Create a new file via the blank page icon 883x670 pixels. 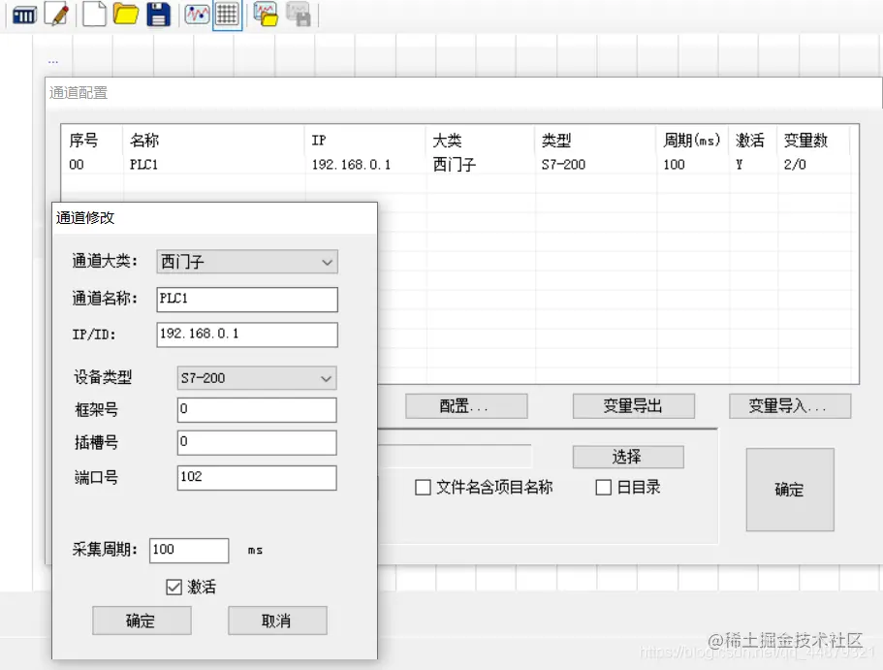[x=93, y=15]
